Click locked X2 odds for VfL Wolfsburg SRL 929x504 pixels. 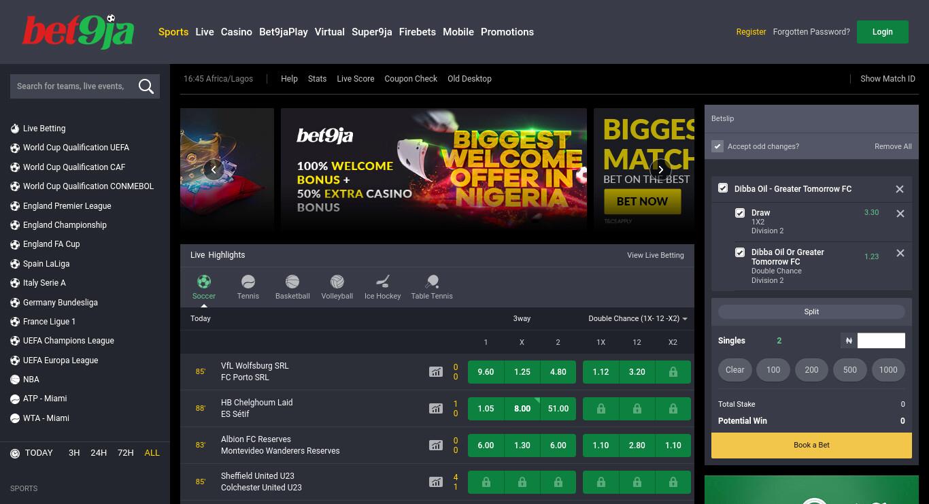point(673,372)
